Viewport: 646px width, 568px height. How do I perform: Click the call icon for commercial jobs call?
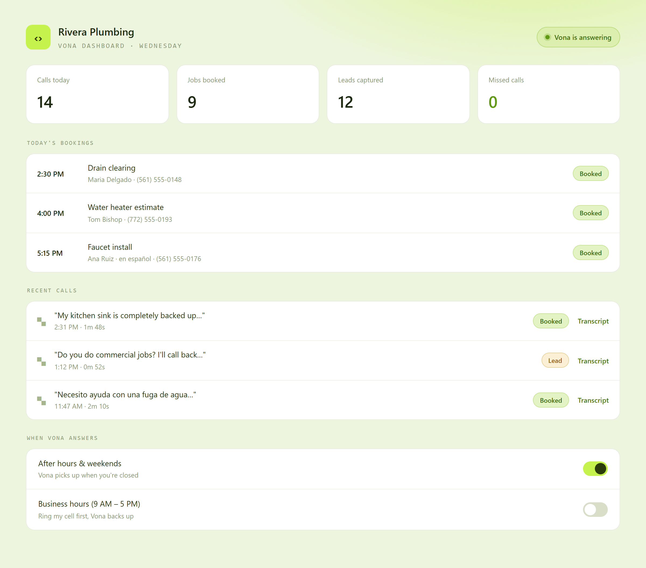click(x=41, y=361)
